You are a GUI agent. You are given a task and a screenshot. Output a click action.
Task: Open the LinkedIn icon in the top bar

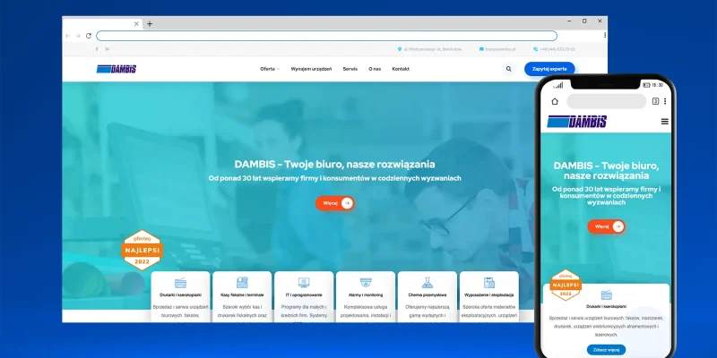[x=108, y=49]
